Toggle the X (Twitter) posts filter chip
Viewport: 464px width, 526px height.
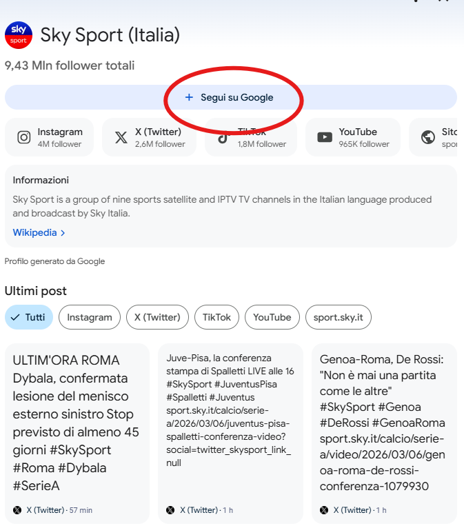click(x=157, y=317)
